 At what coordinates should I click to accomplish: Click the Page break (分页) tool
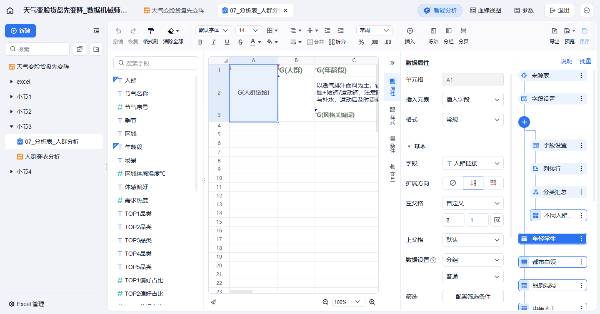coord(463,36)
